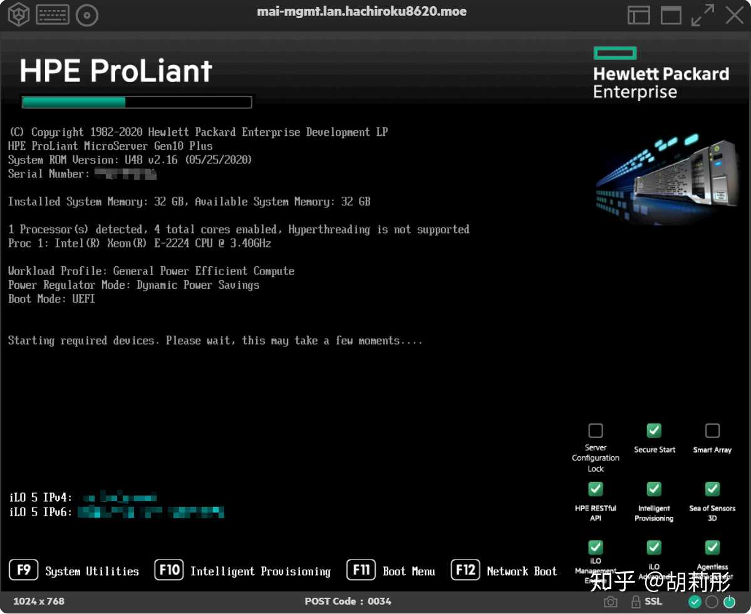The height and width of the screenshot is (614, 751).
Task: Click the Serial Number label
Action: coord(48,174)
